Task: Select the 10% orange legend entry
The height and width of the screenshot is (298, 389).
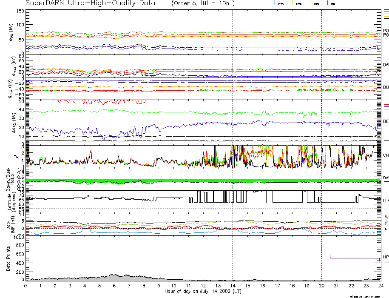Action: point(316,3)
